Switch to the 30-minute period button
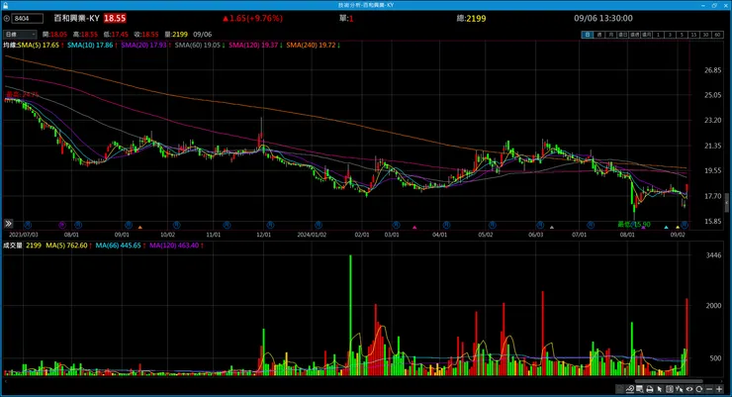 pos(705,35)
